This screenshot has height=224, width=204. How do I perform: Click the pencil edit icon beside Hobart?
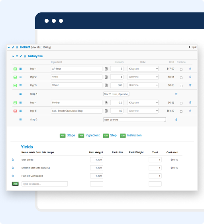pos(13,47)
